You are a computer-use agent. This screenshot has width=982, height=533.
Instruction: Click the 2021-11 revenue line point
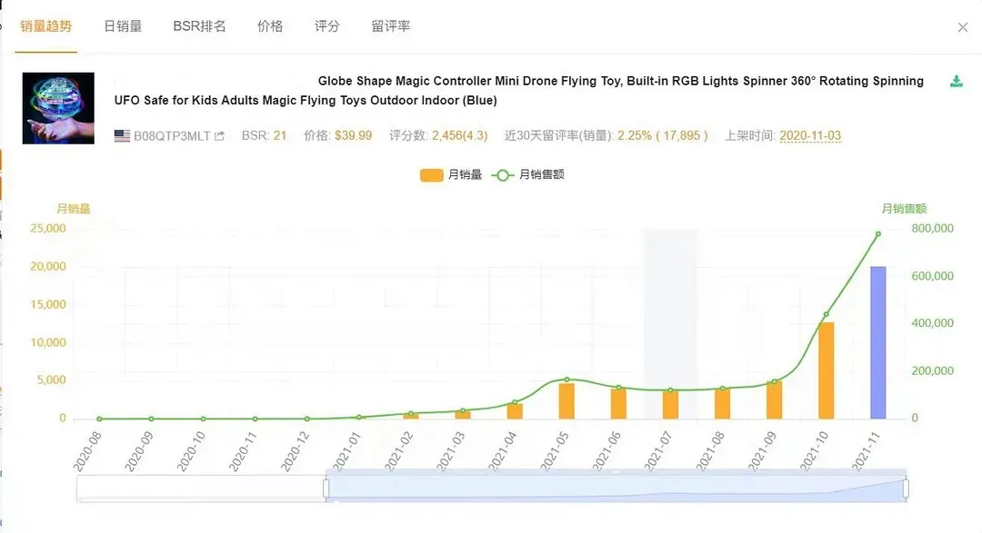(x=878, y=234)
